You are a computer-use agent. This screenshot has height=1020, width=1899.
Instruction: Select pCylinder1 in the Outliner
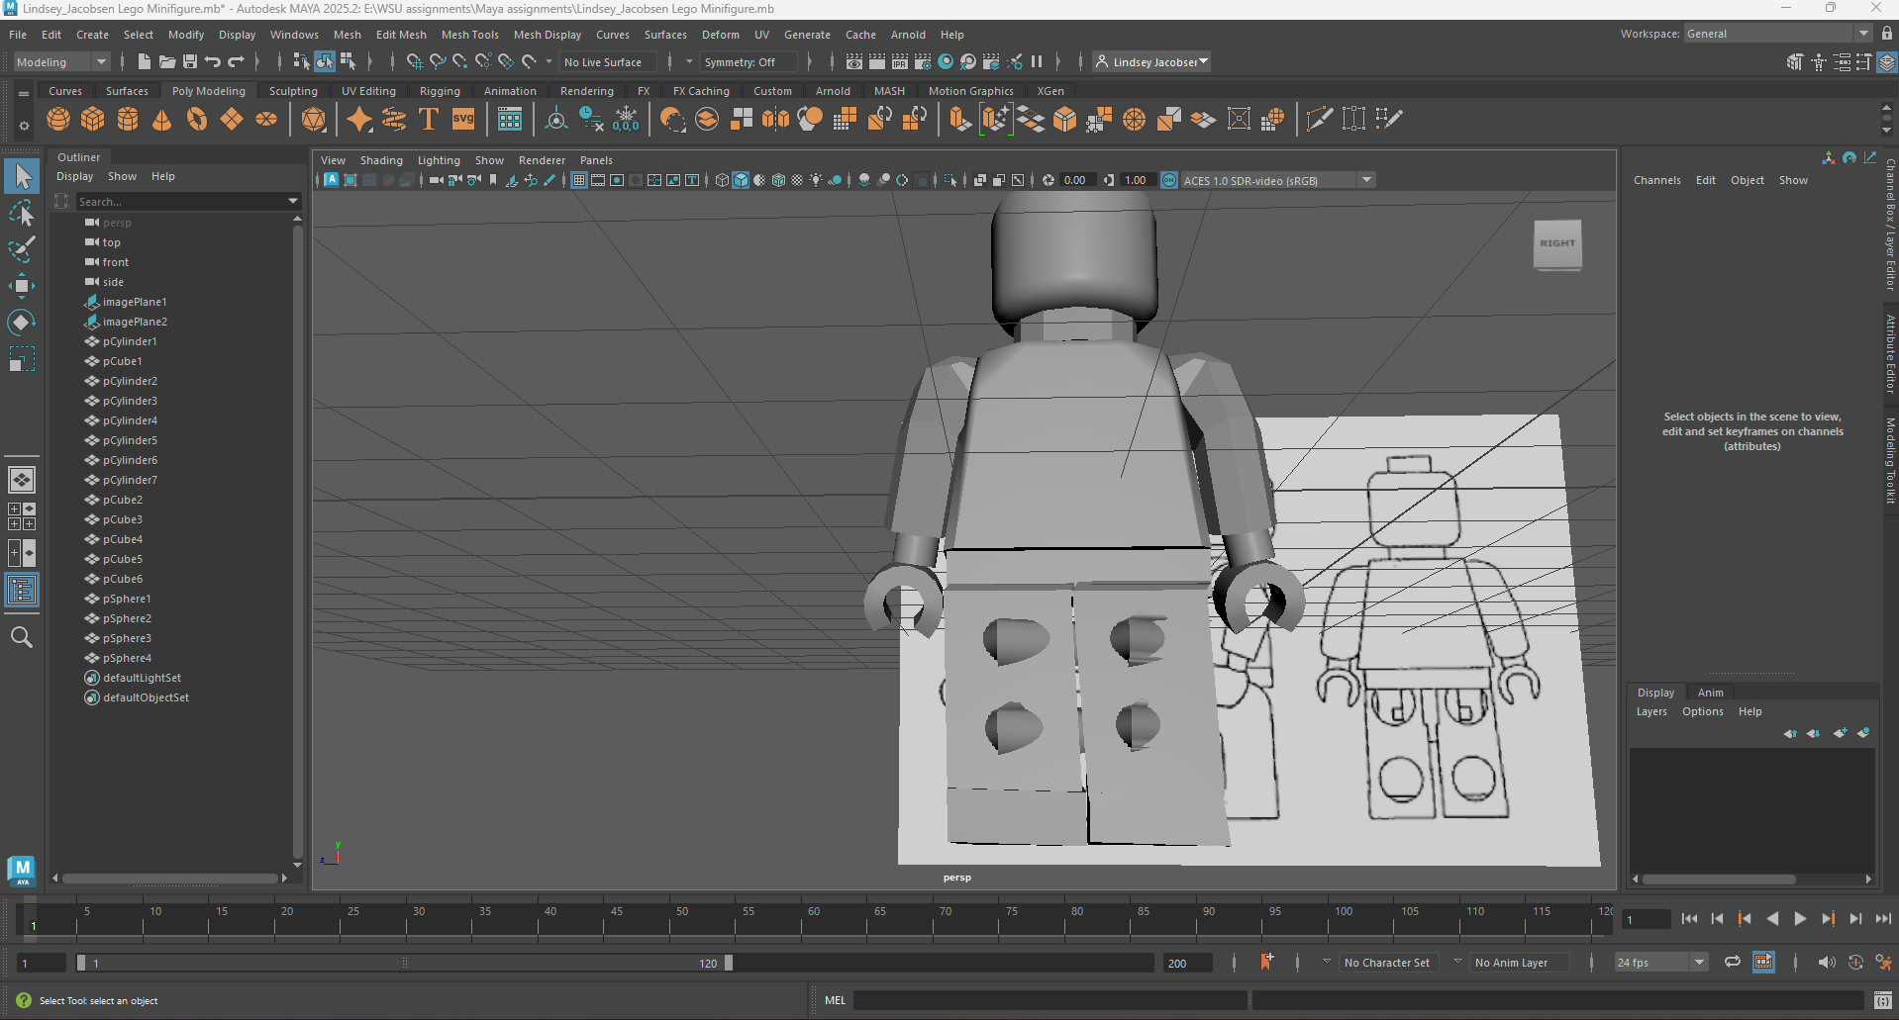click(x=130, y=341)
